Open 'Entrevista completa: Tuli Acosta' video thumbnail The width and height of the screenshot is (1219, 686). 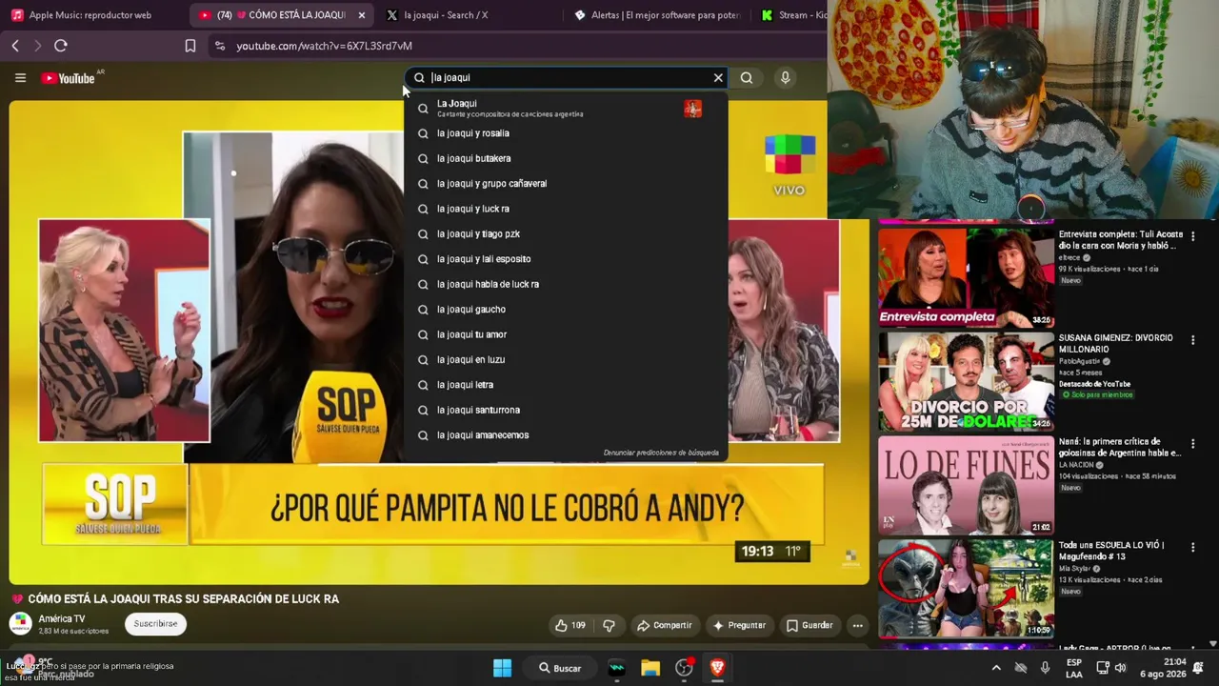(x=966, y=276)
